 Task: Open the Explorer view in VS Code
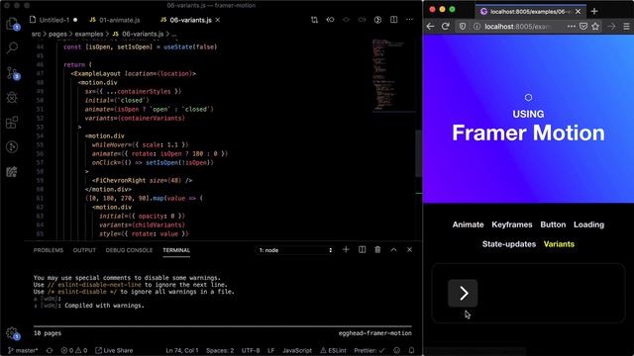[12, 23]
